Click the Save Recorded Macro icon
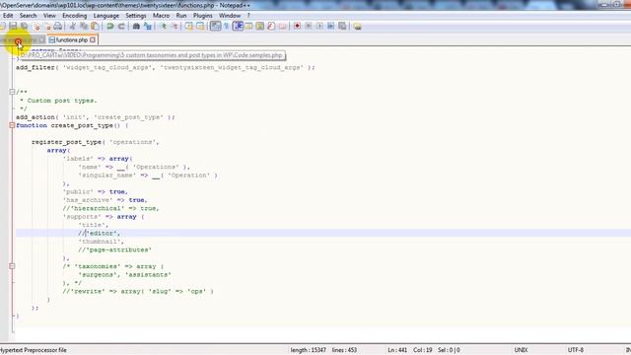This screenshot has height=355, width=631. point(342,27)
